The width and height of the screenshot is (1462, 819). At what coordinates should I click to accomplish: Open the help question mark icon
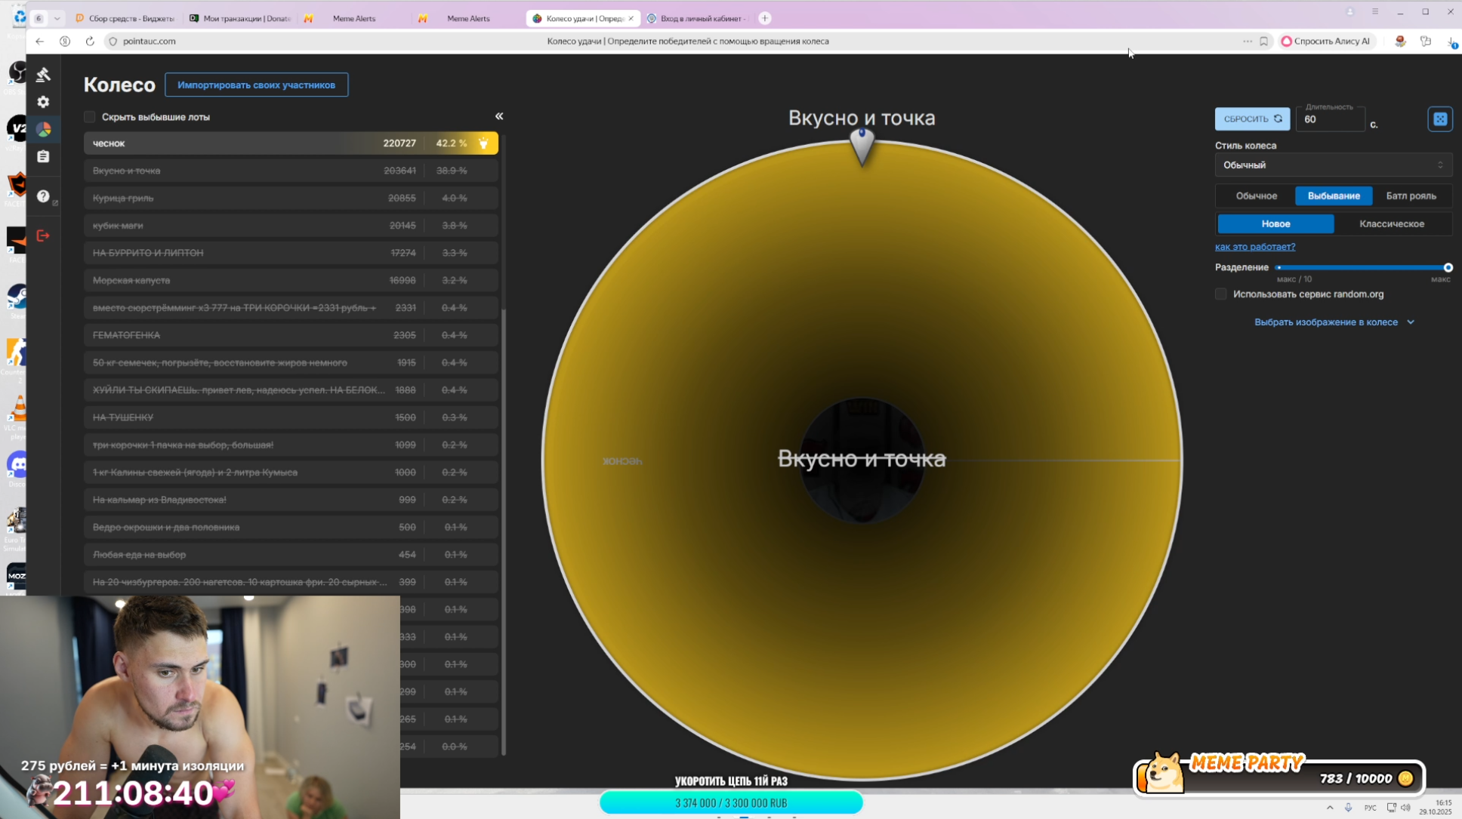point(43,196)
